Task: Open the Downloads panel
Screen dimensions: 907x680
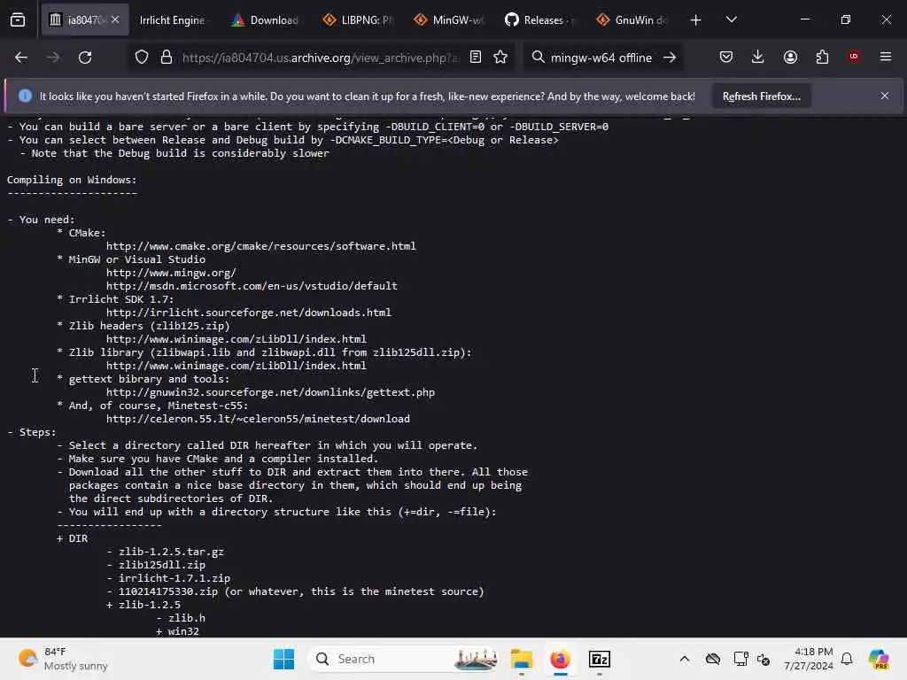Action: tap(758, 58)
